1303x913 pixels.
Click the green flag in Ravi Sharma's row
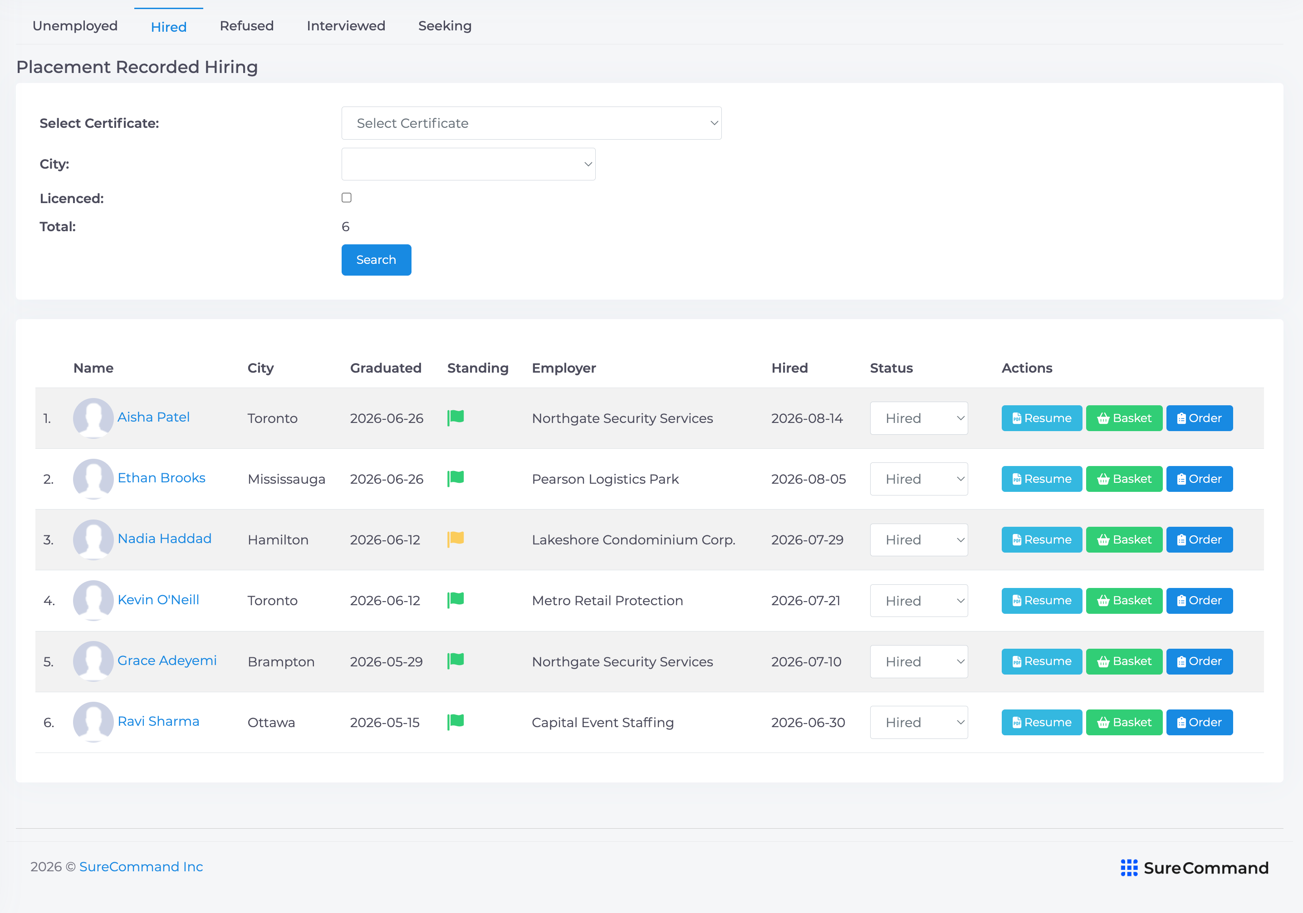[x=456, y=721]
